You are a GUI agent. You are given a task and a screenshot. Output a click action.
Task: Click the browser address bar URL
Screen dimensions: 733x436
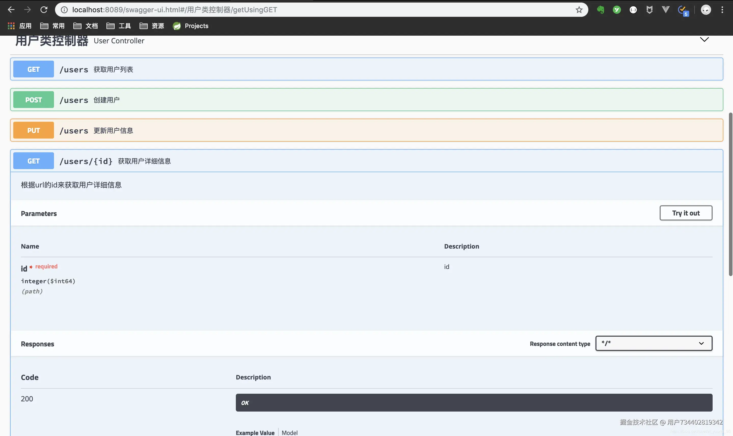click(174, 10)
